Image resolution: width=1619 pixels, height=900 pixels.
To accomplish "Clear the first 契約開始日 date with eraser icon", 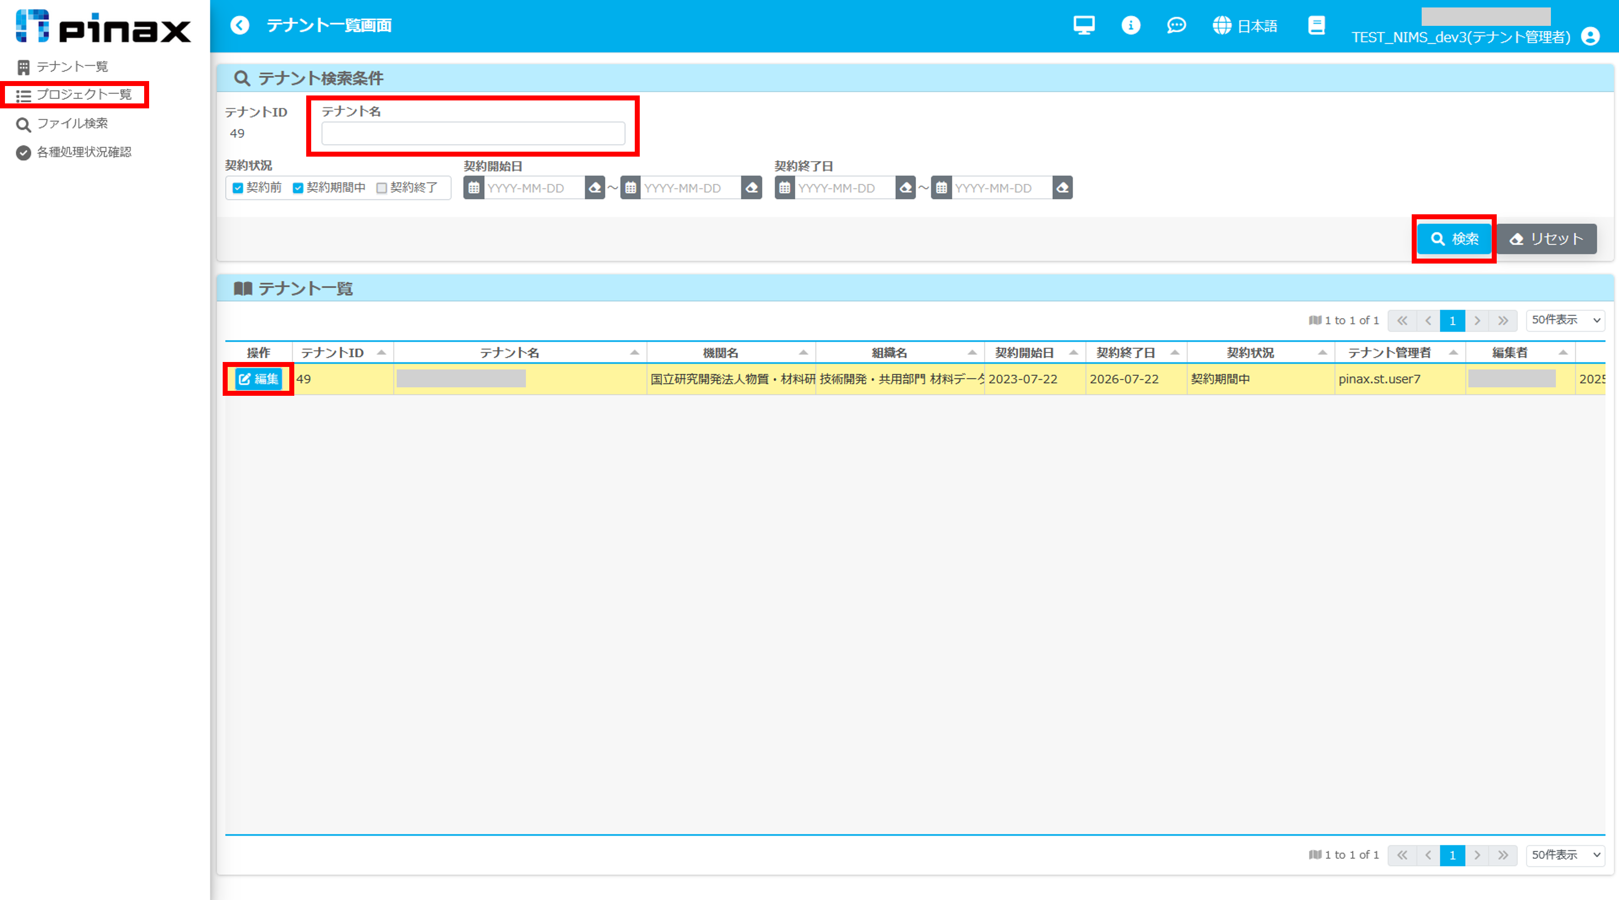I will click(x=594, y=188).
